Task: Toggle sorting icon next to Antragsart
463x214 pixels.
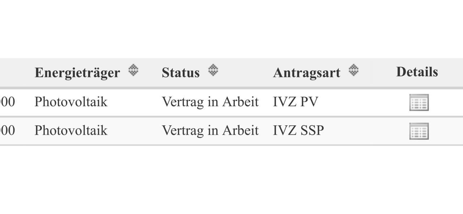Action: [x=353, y=70]
